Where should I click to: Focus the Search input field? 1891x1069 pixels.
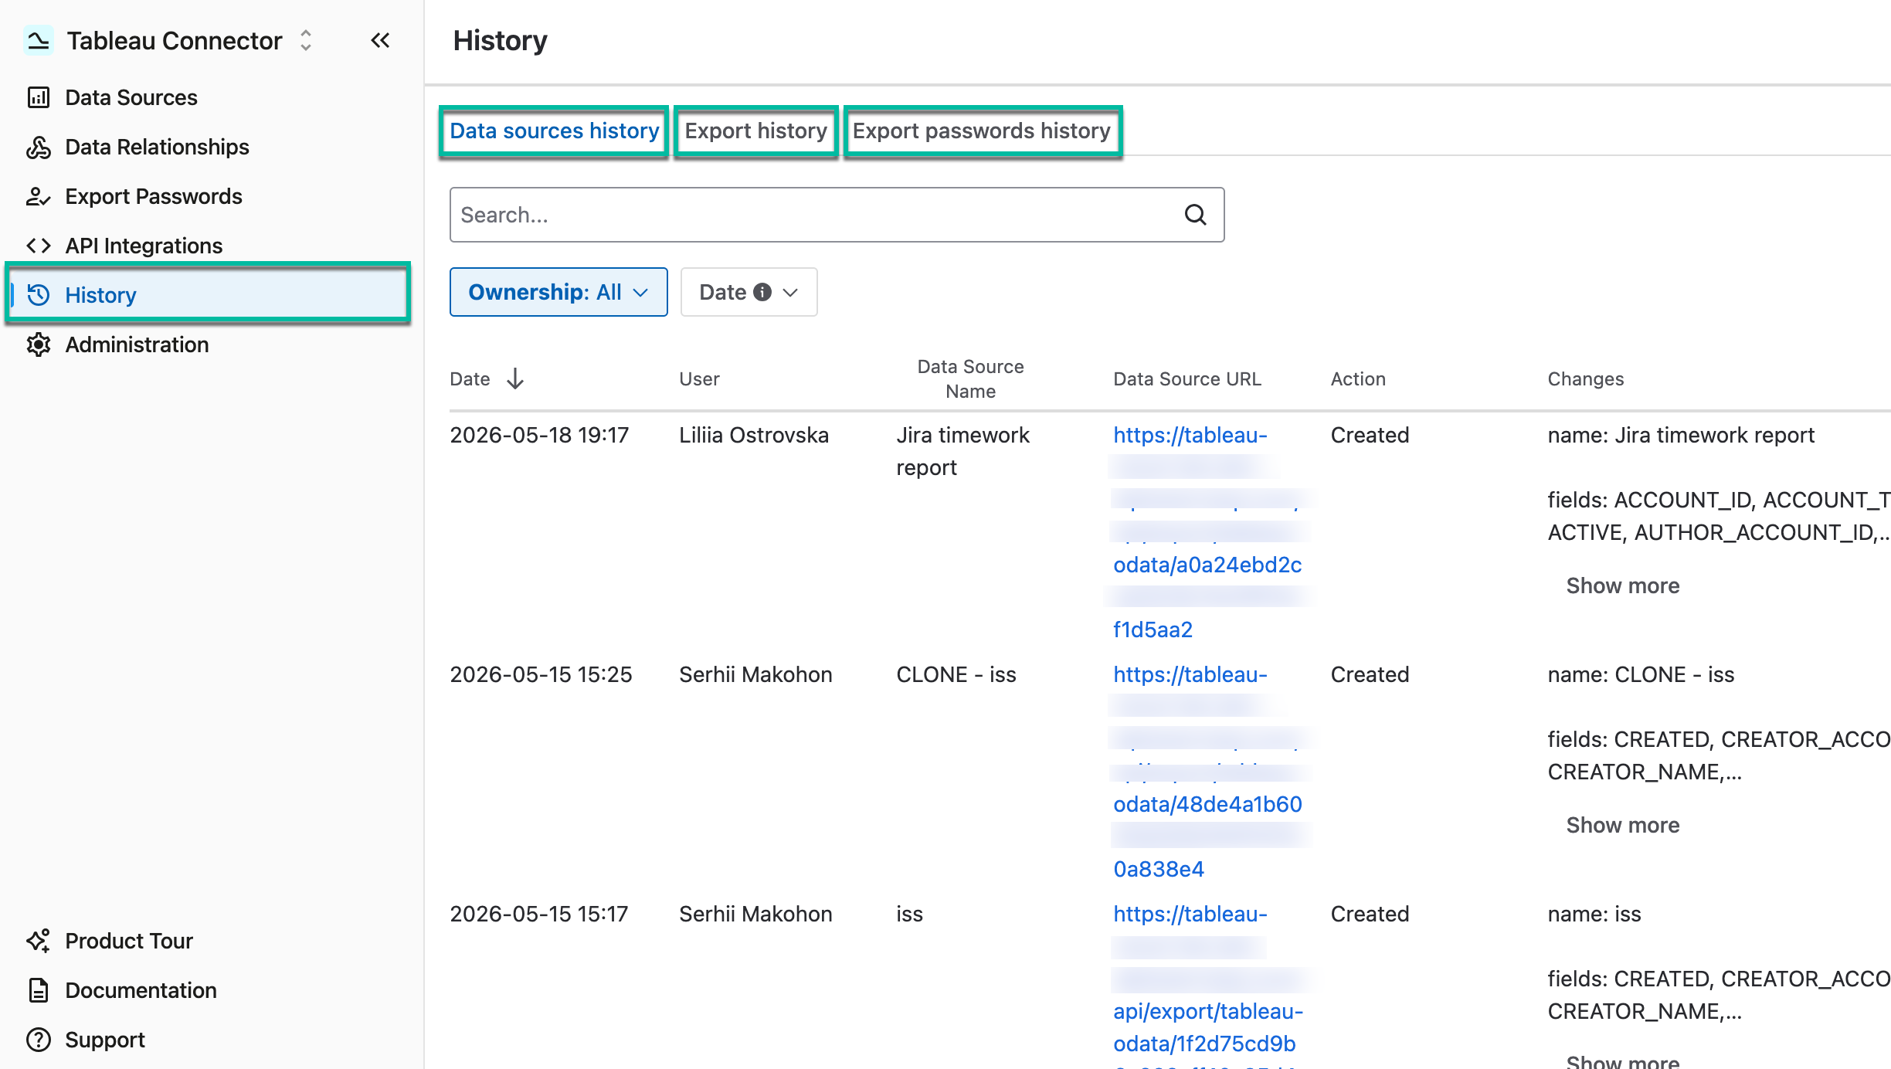837,215
